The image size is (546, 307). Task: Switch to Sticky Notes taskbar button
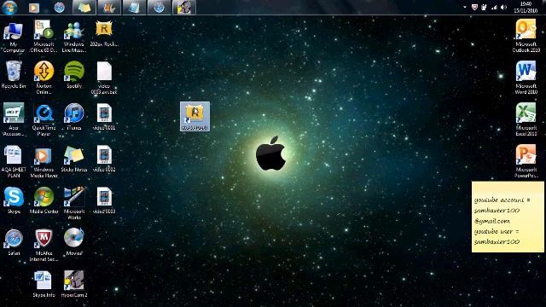click(x=84, y=8)
